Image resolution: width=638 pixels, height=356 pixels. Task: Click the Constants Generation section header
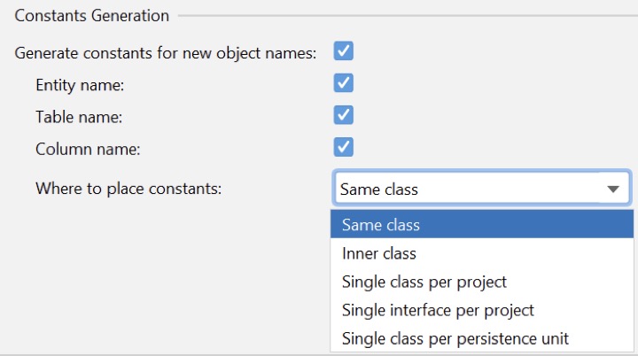click(x=91, y=16)
